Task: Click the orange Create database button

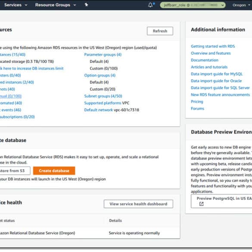Action: click(54, 171)
